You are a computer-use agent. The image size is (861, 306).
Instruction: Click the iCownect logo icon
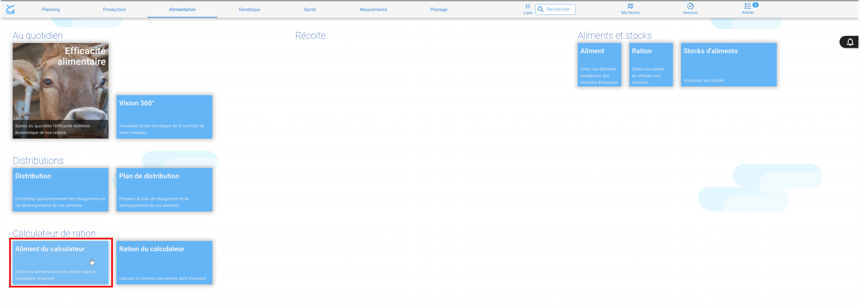point(11,9)
